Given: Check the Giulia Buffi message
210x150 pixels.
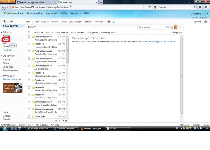Looking at the screenshot, I should tap(29, 117).
